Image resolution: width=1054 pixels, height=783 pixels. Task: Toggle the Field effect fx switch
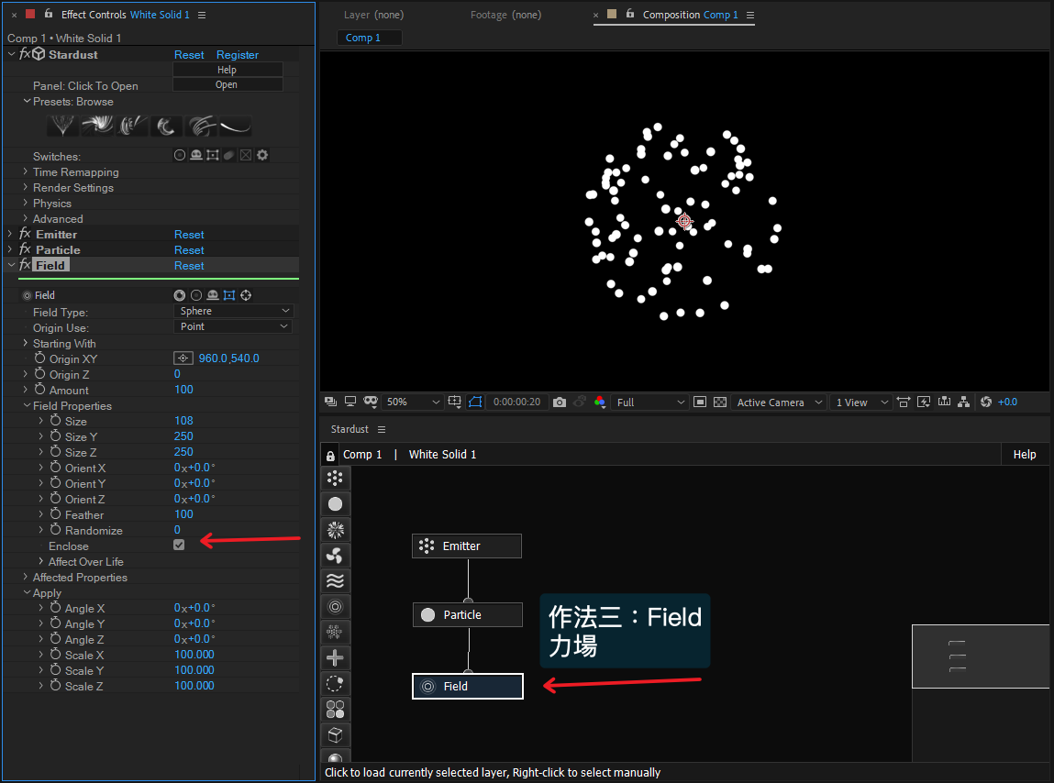pos(25,265)
